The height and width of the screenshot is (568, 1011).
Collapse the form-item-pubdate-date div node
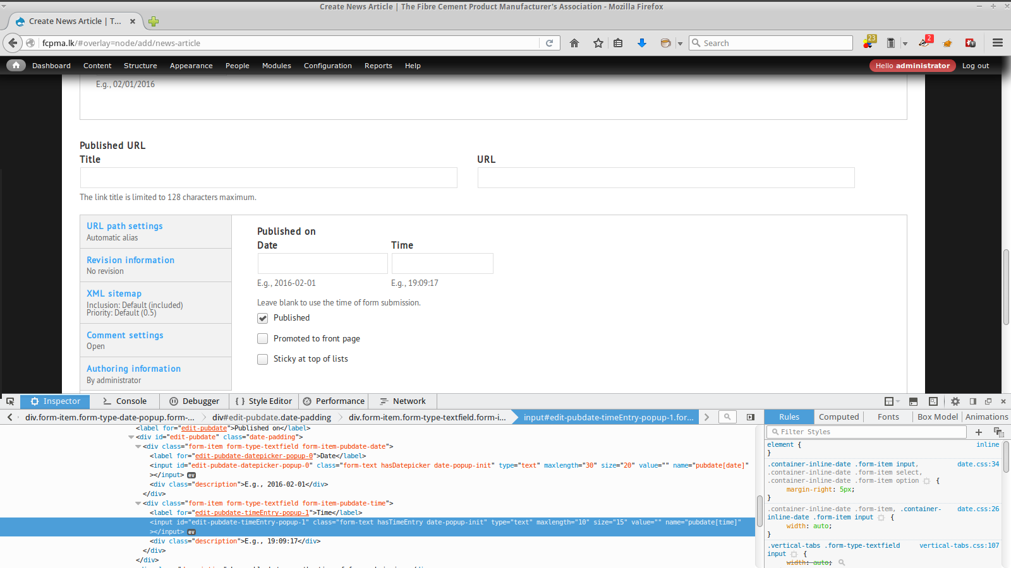pos(138,446)
